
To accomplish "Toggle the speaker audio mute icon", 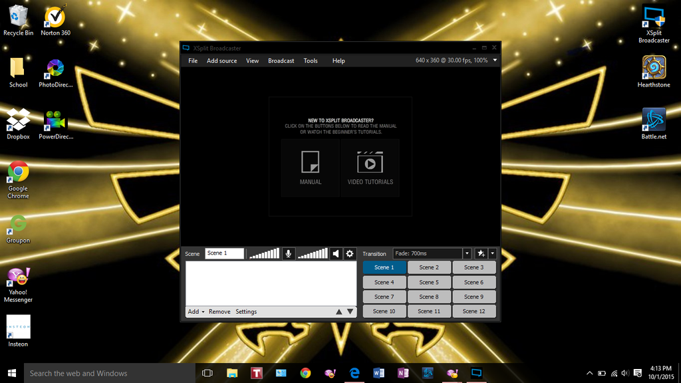I will [x=336, y=253].
